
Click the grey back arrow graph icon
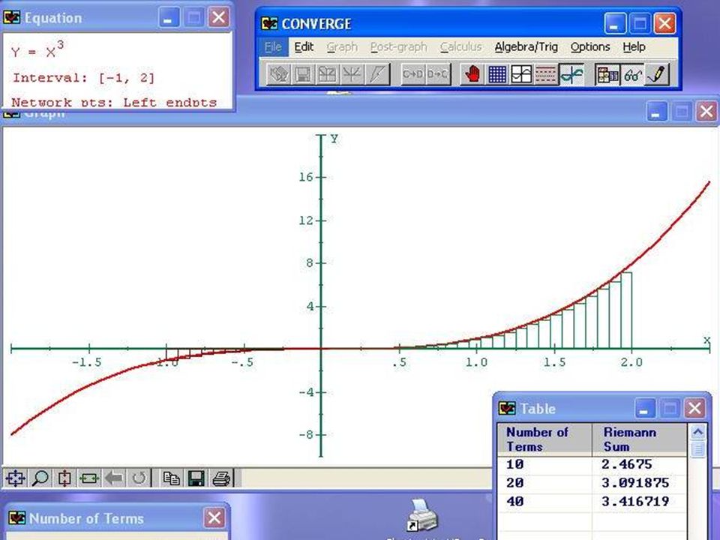coord(114,478)
